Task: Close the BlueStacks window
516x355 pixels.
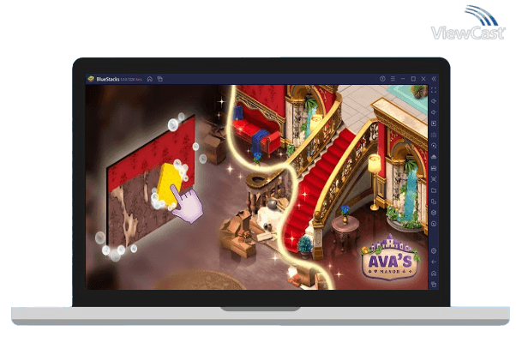Action: tap(423, 79)
